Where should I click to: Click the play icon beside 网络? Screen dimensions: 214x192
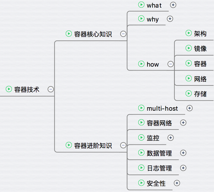coord(188,78)
